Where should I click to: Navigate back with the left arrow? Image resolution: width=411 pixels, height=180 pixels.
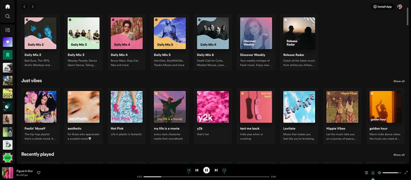click(x=24, y=6)
